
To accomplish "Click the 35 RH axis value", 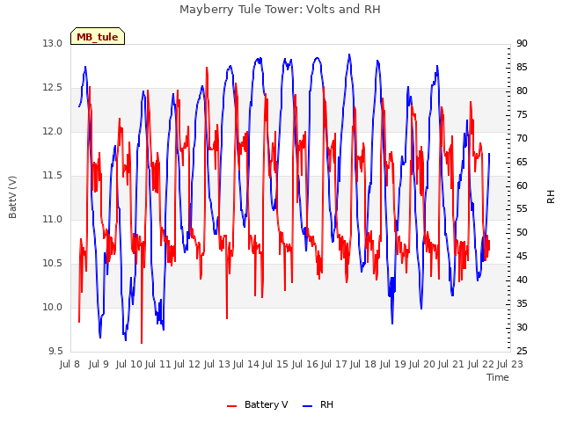I will pos(522,303).
